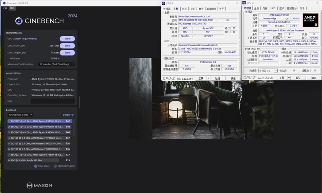Click the TDP 170.0 W value
Image resolution: width=322 pixels, height=193 pixels.
[x=295, y=18]
